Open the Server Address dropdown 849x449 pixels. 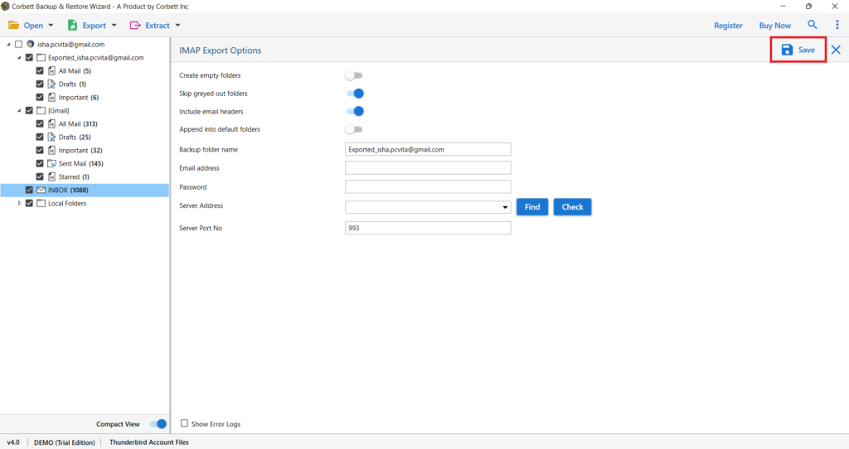tap(505, 207)
